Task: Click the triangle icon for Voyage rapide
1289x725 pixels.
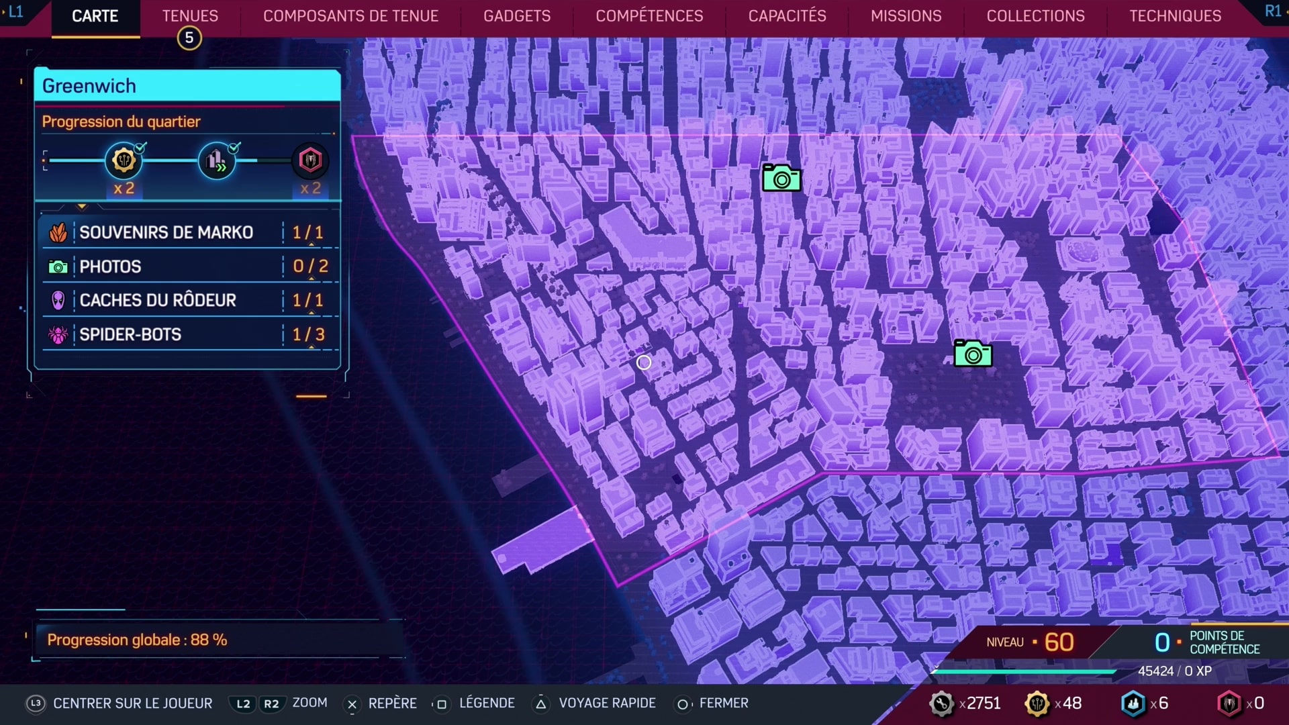Action: tap(541, 704)
